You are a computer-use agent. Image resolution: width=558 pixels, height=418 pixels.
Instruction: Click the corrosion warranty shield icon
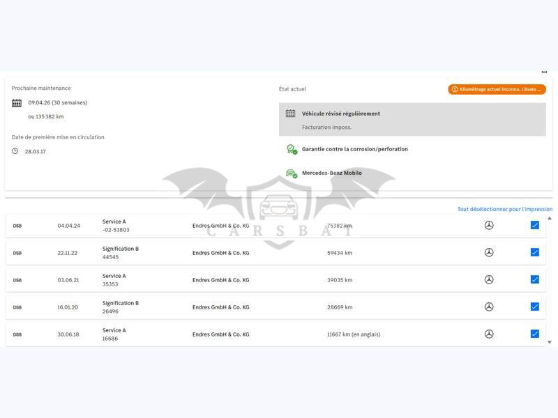coord(292,149)
